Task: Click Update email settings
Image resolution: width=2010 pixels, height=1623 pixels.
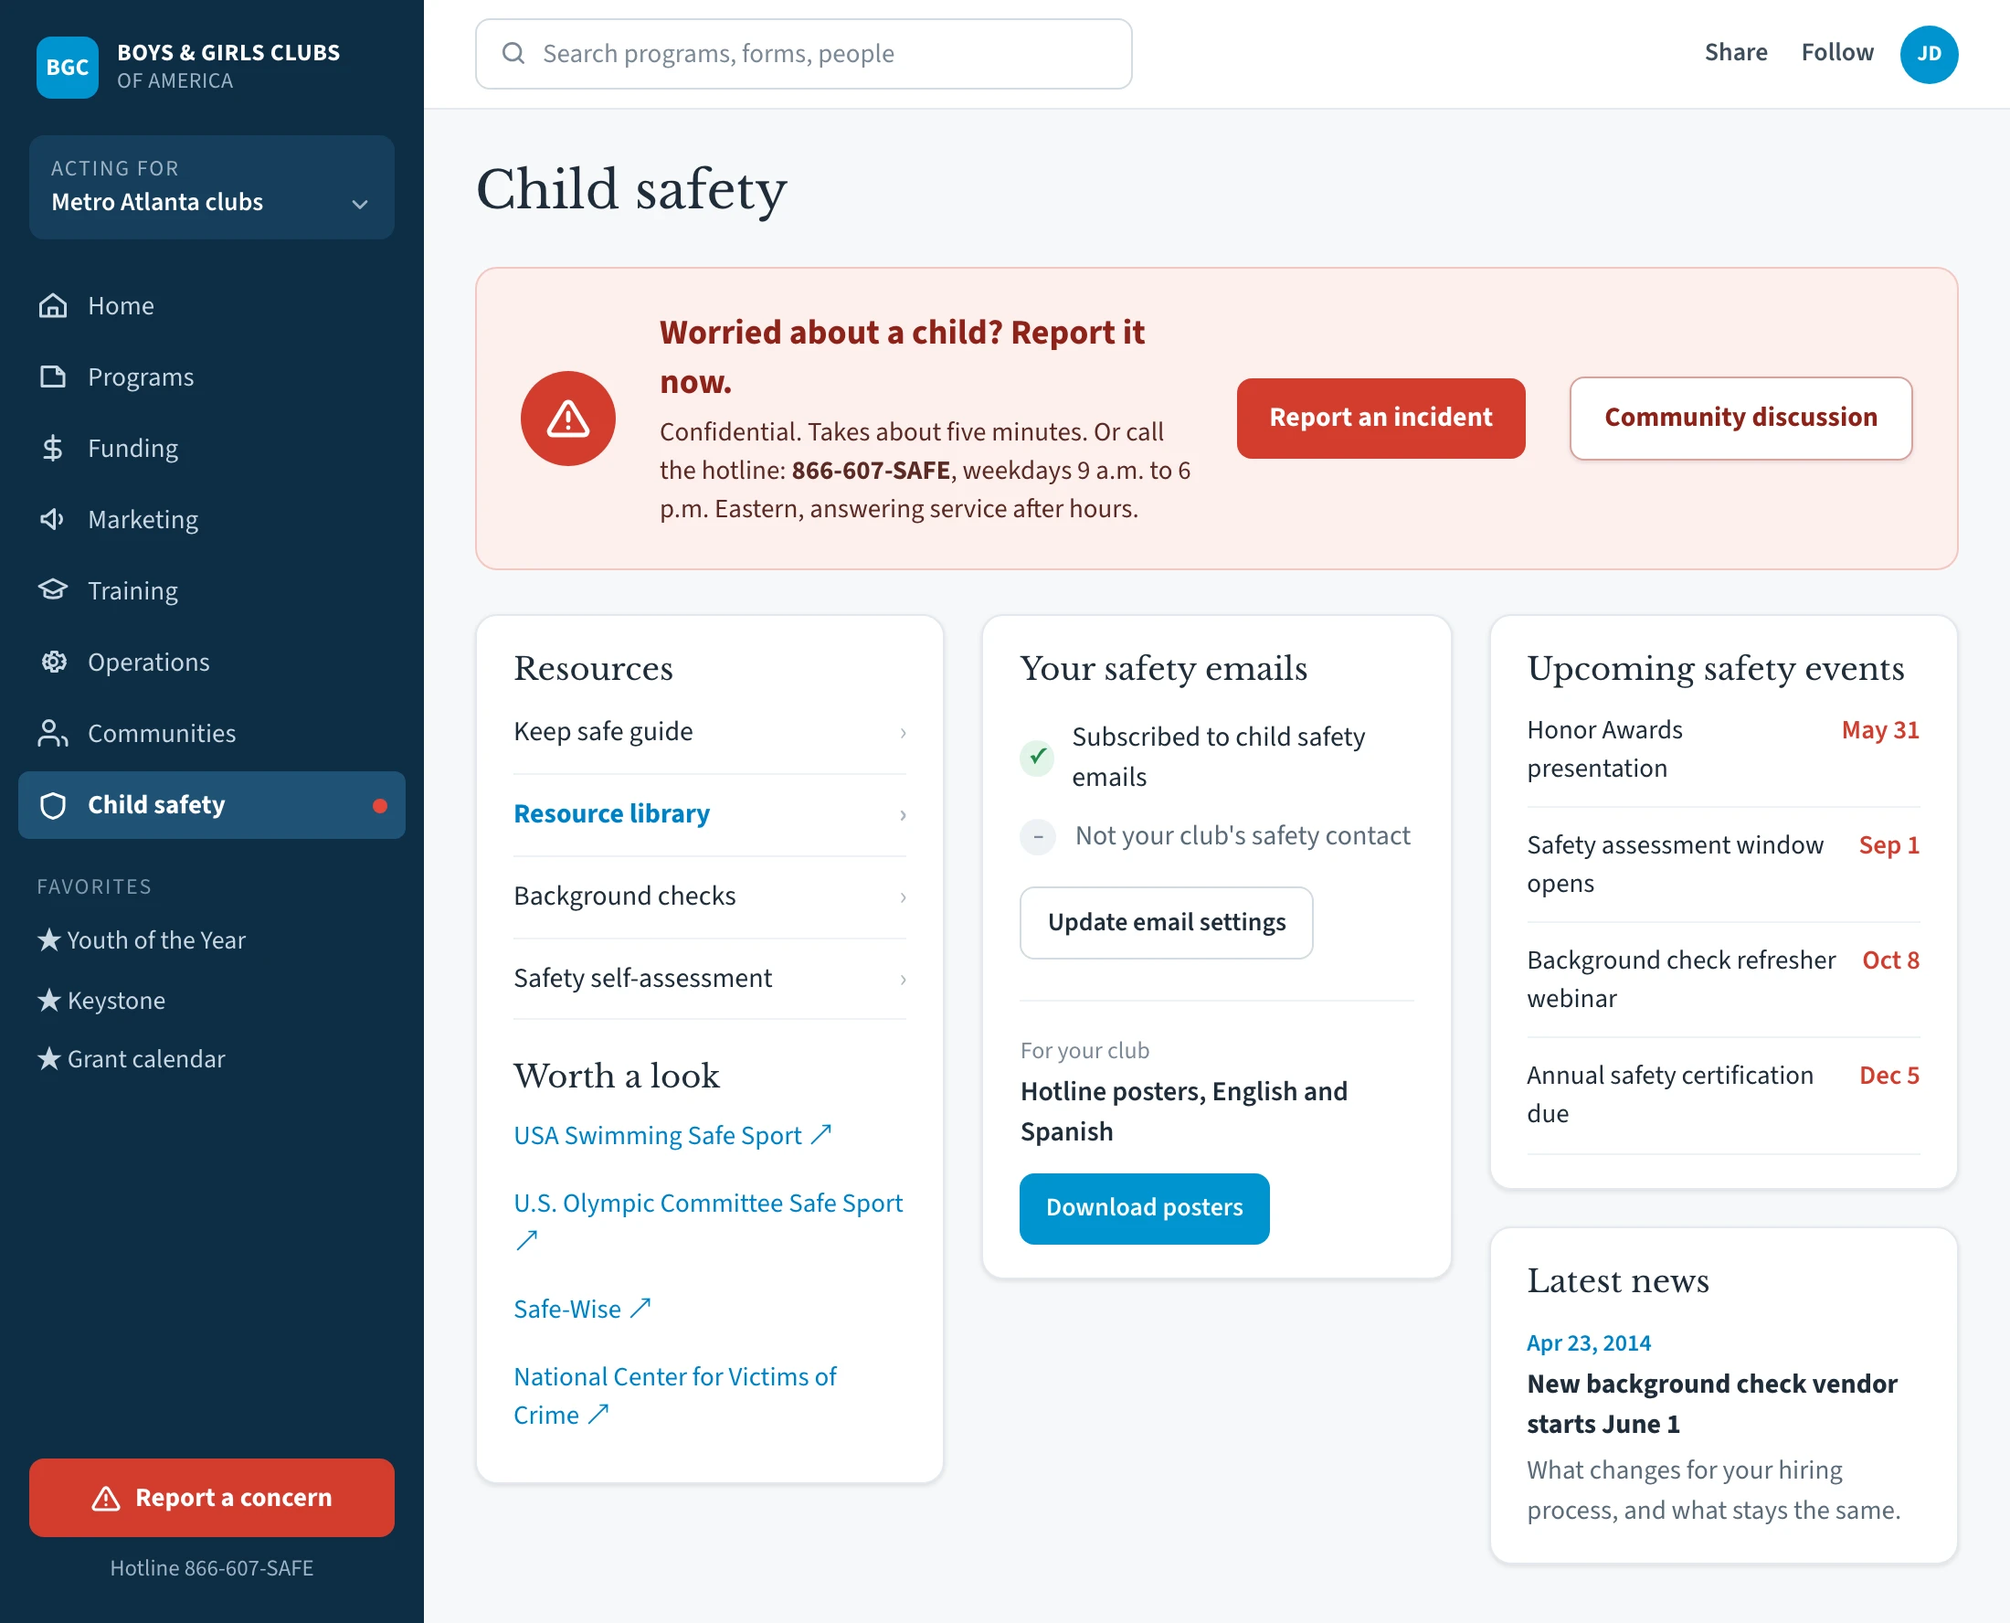Action: [1166, 922]
